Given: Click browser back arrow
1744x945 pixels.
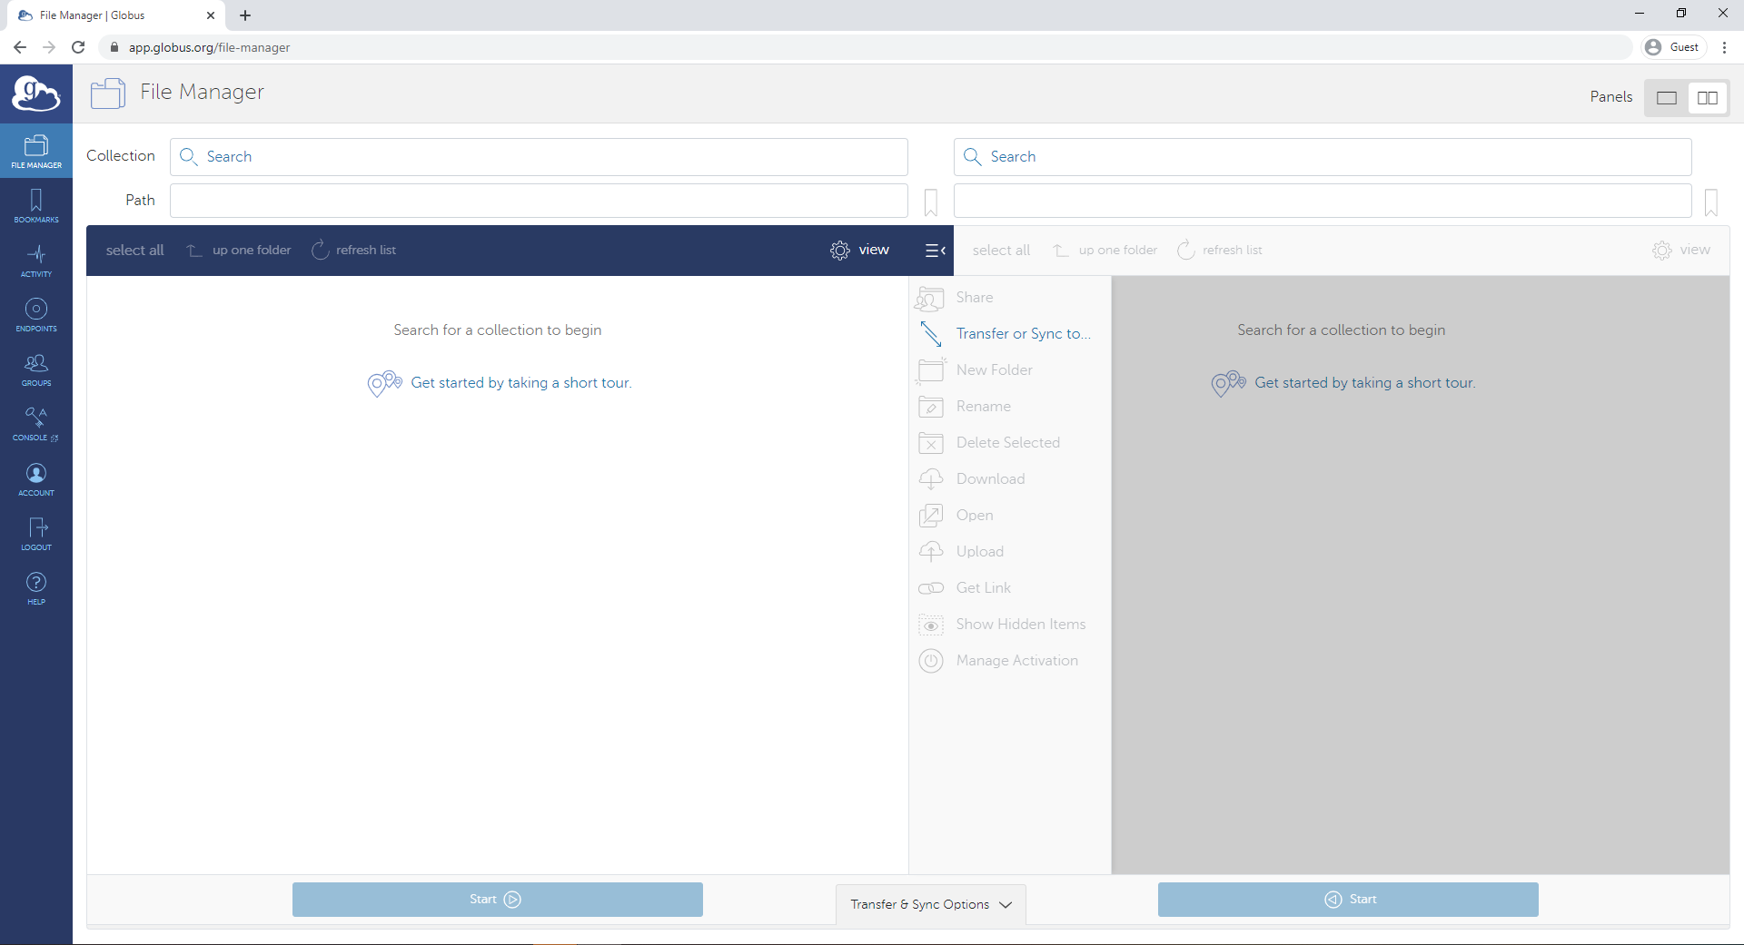Looking at the screenshot, I should [x=20, y=47].
